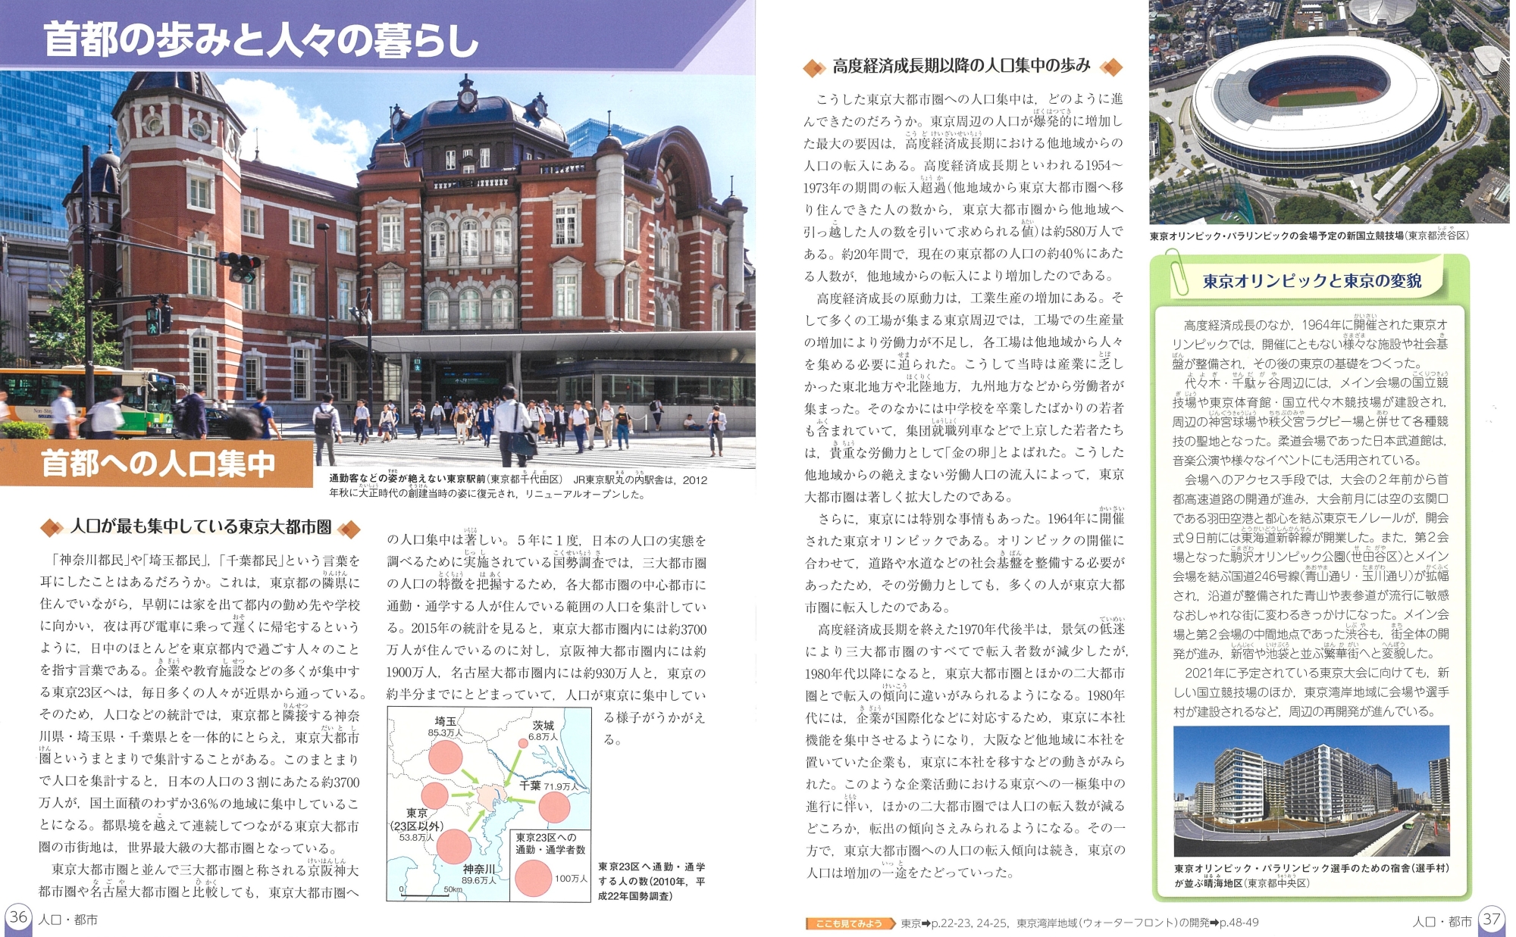Click the 埼玉 85.3万人 label on the map
Viewport: 1516px width, 937px height.
(x=446, y=727)
